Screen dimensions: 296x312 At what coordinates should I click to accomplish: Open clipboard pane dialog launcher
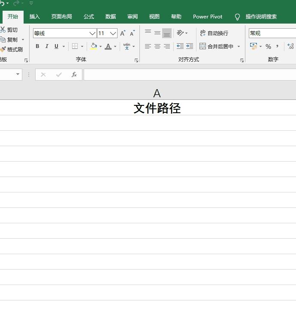[x=26, y=60]
